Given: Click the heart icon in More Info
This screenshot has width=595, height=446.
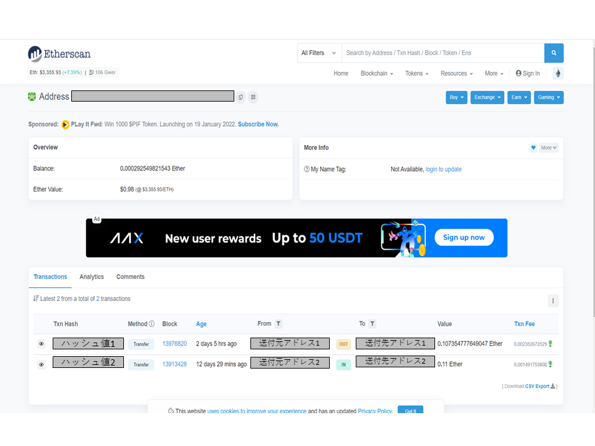Looking at the screenshot, I should click(533, 148).
